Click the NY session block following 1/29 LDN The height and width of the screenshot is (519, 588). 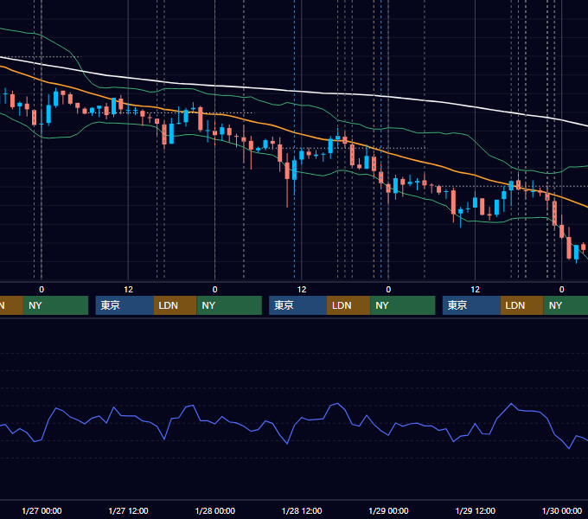click(566, 305)
